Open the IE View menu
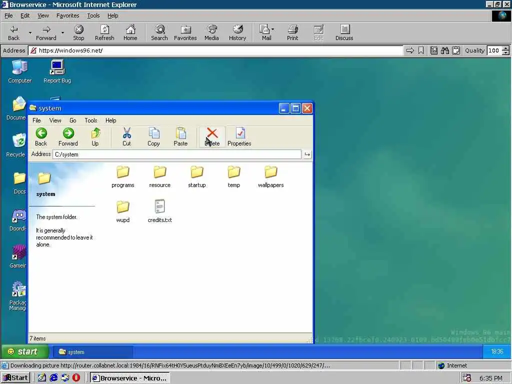 click(43, 15)
